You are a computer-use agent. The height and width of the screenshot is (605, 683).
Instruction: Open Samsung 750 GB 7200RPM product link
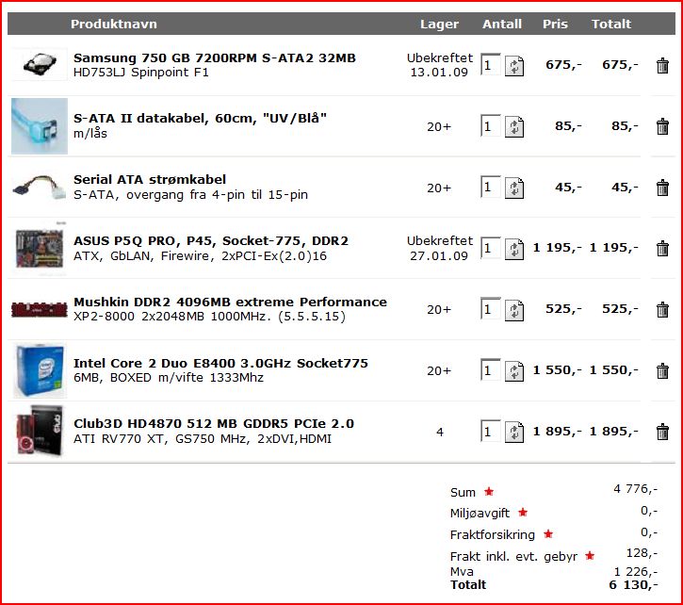(x=215, y=58)
